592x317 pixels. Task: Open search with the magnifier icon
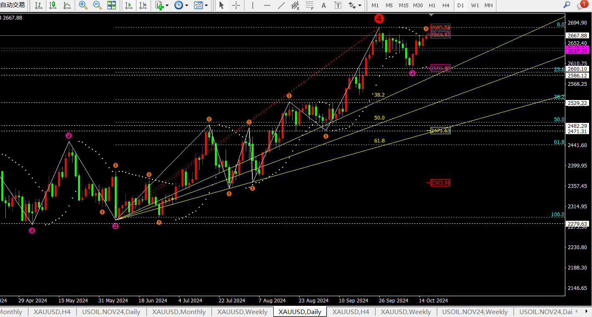click(x=567, y=5)
